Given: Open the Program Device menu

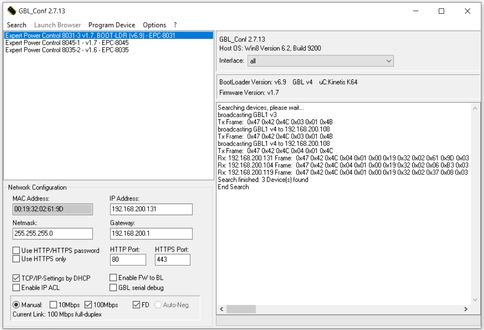Looking at the screenshot, I should tap(112, 25).
